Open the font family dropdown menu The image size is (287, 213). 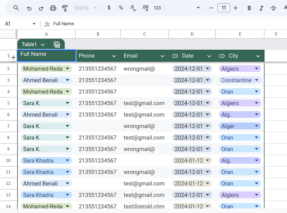pos(198,8)
